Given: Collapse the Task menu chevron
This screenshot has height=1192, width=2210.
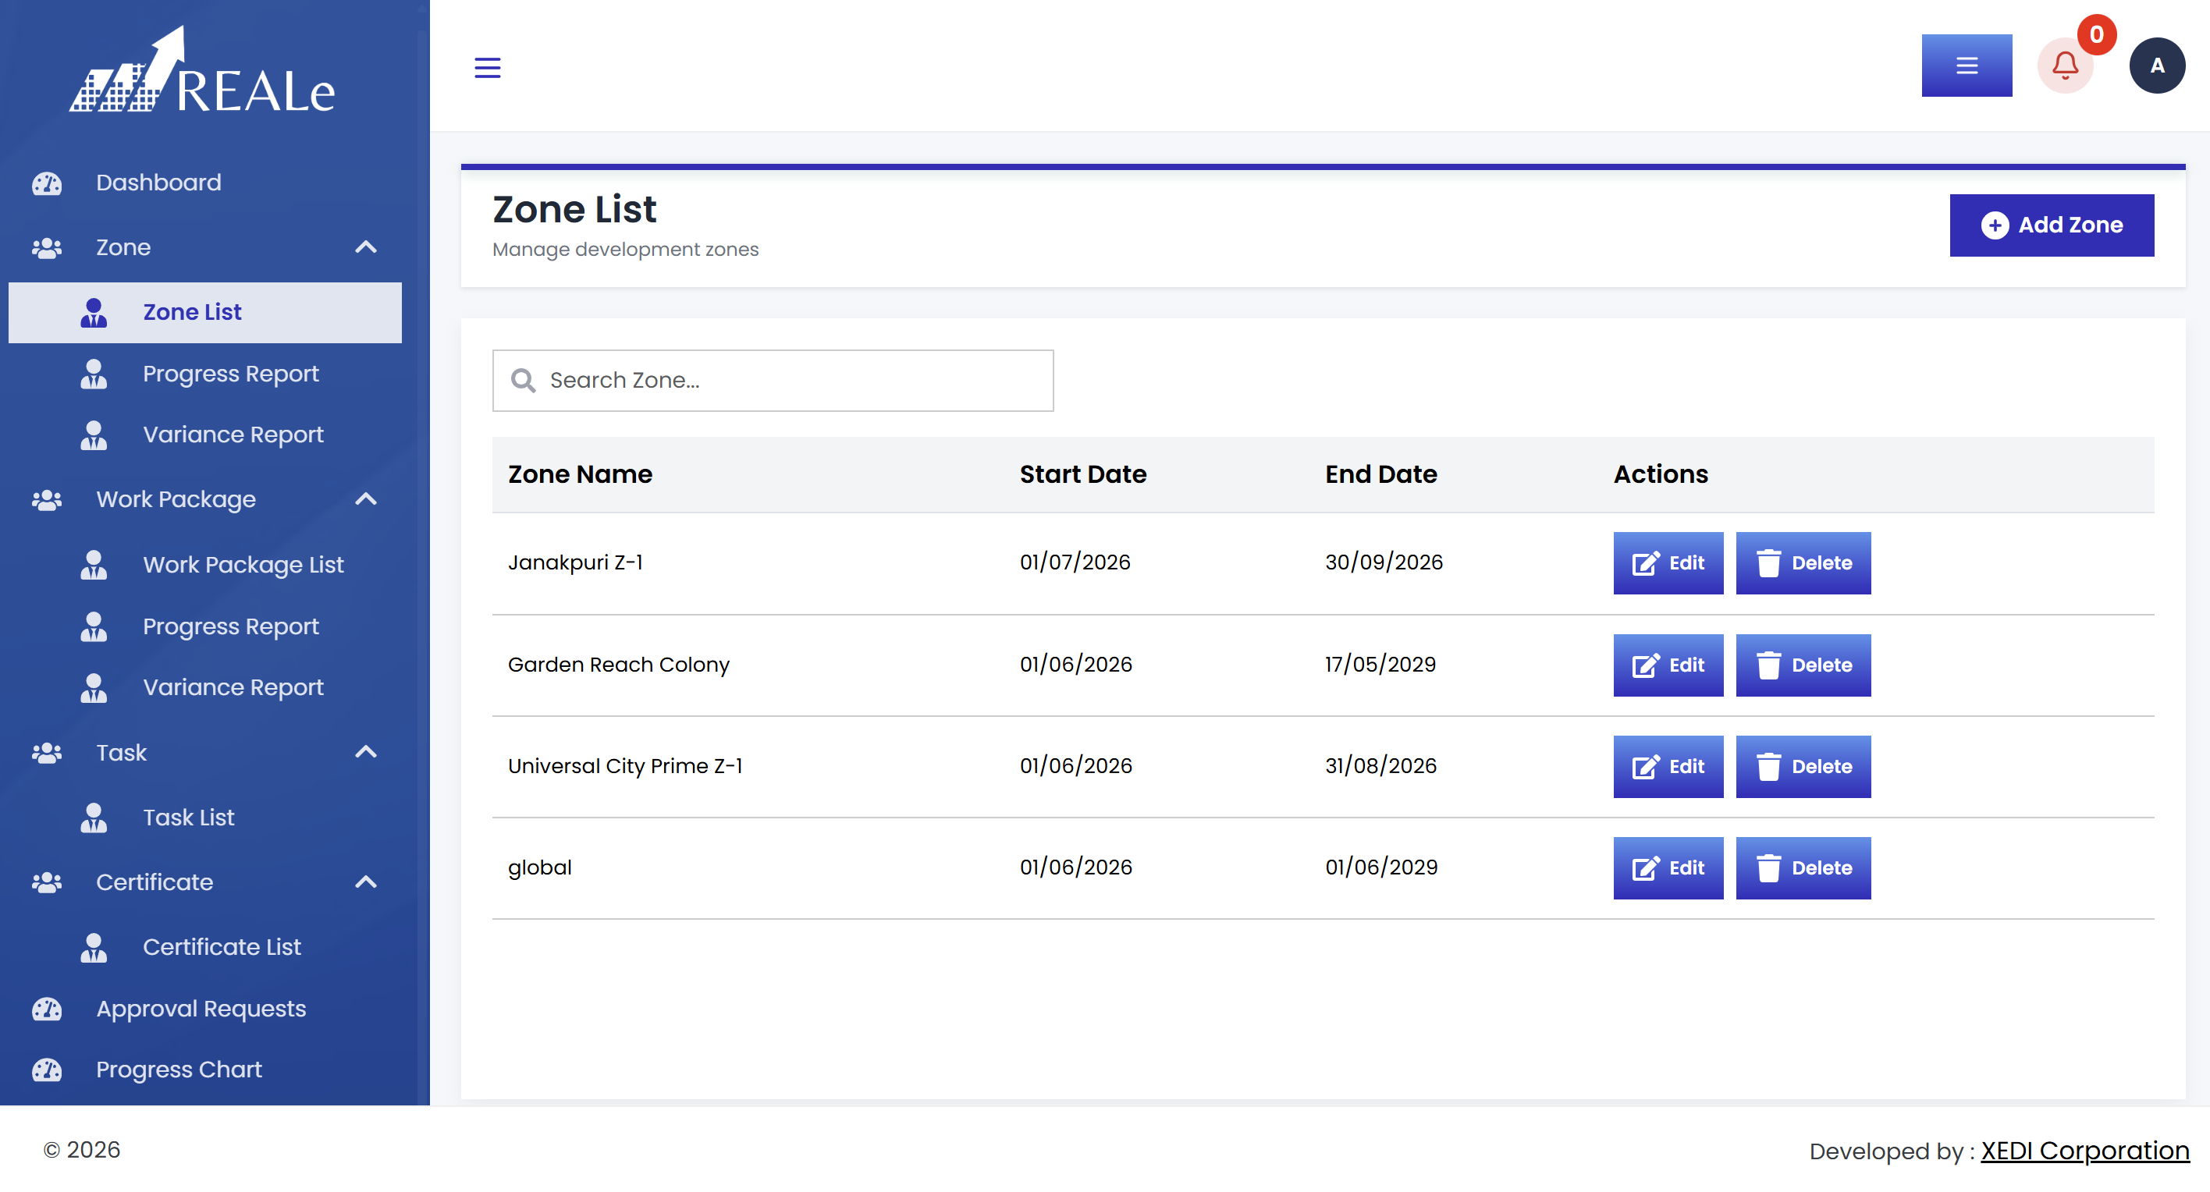Looking at the screenshot, I should [x=366, y=753].
